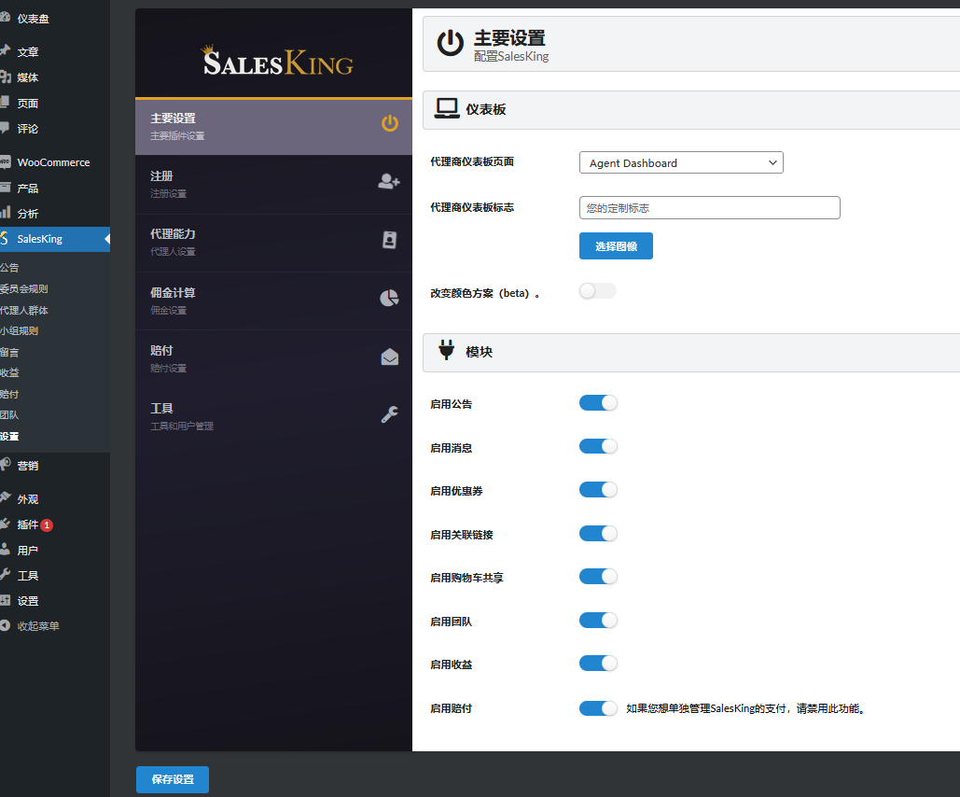The height and width of the screenshot is (797, 960).
Task: Focus the 代理商仪表板标志 logo input field
Action: coord(710,208)
